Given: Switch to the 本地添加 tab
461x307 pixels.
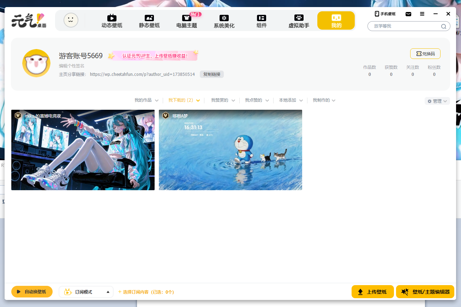Looking at the screenshot, I should tap(287, 100).
